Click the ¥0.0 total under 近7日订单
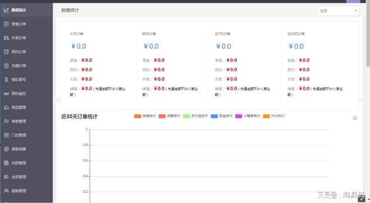This screenshot has height=203, width=370. pos(224,47)
